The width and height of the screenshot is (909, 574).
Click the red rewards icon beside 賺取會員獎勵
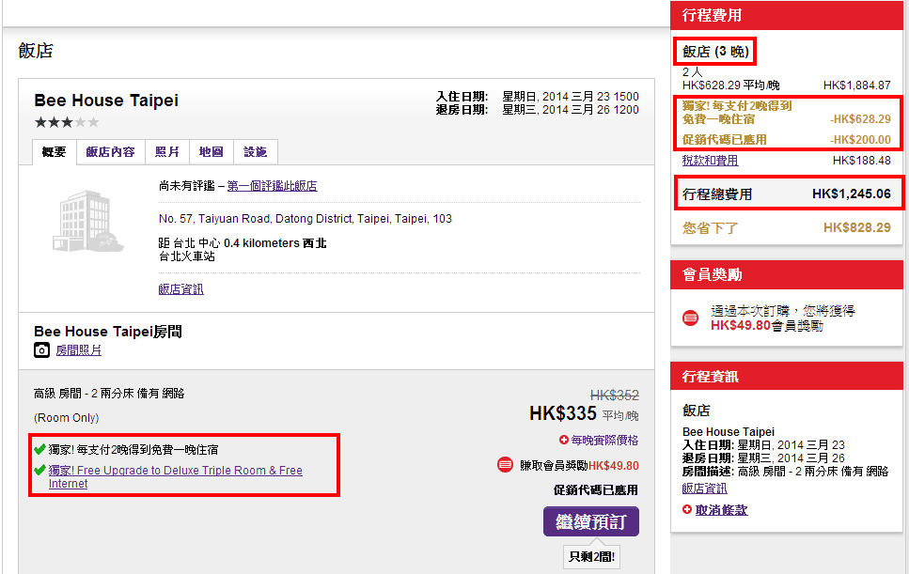click(504, 465)
